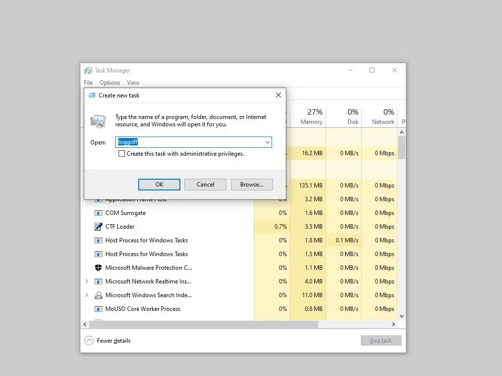The height and width of the screenshot is (376, 502).
Task: Click the Cancel button in the dialog
Action: point(205,185)
